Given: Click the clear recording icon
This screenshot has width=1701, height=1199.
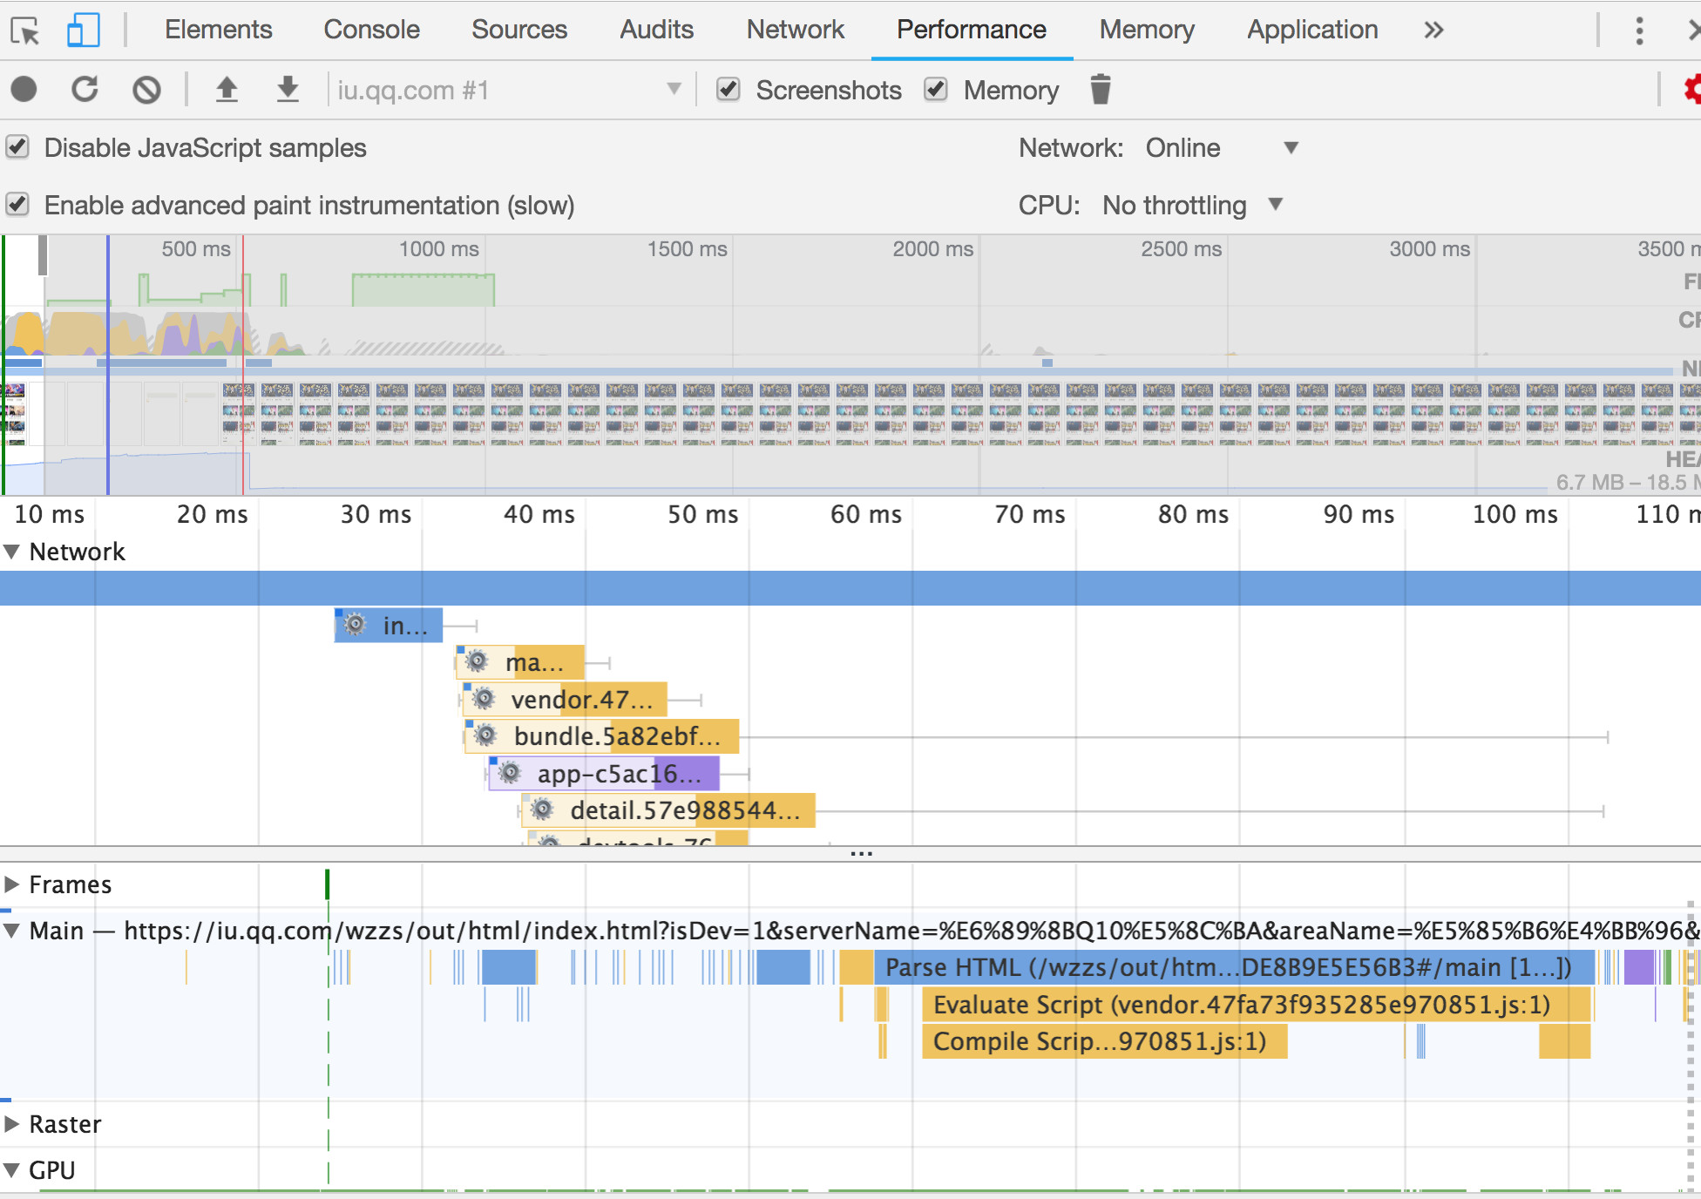Looking at the screenshot, I should (146, 90).
